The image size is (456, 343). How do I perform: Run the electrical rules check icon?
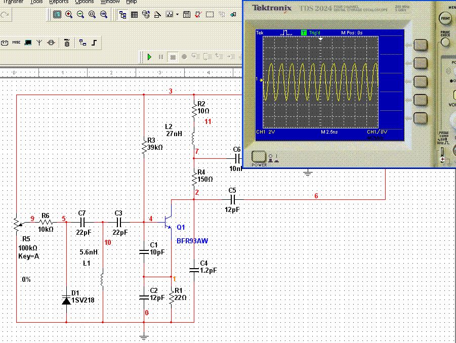click(198, 15)
